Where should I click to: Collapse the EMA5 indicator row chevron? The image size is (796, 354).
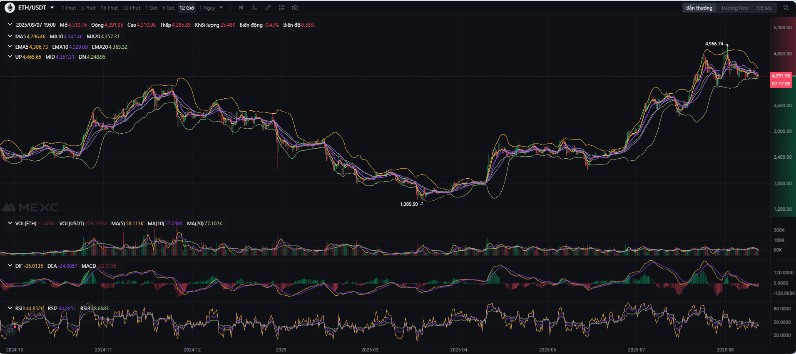point(10,47)
